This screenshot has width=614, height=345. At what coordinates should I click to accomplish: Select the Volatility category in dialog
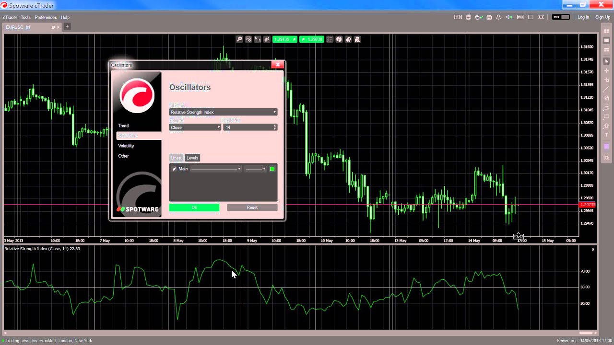coord(126,146)
